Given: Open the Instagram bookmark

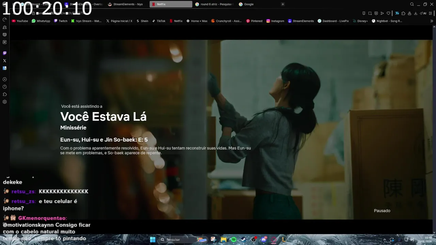Looking at the screenshot, I should pyautogui.click(x=275, y=21).
